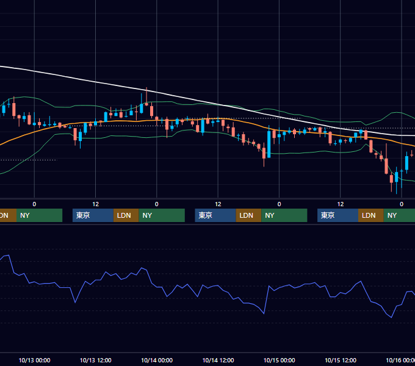Click the 10/15 12:00 time axis label
Viewport: 415px width, 366px height.
click(341, 360)
